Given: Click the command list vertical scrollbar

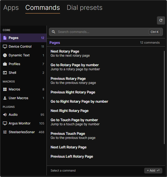Looking at the screenshot, I should coord(164,97).
